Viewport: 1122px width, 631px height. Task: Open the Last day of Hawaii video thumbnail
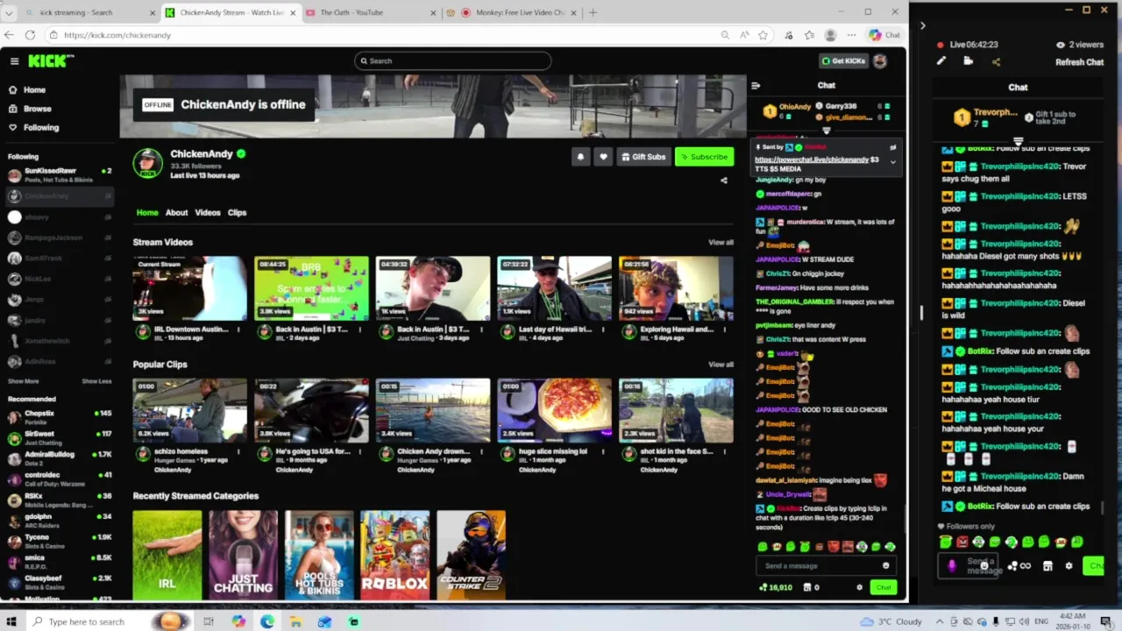(554, 288)
